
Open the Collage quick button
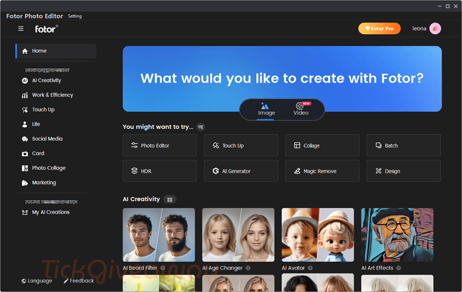(322, 145)
